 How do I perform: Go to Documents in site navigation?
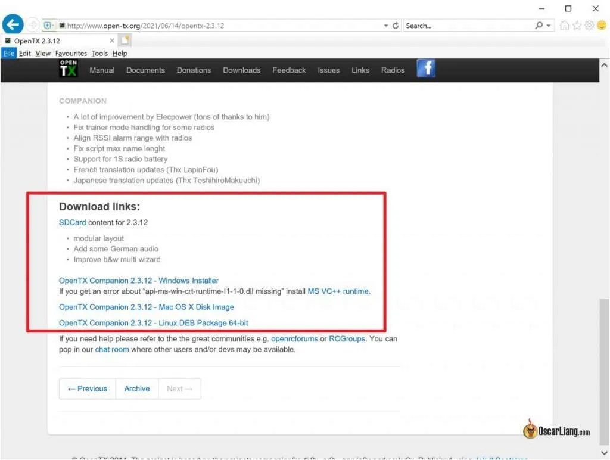click(x=145, y=70)
